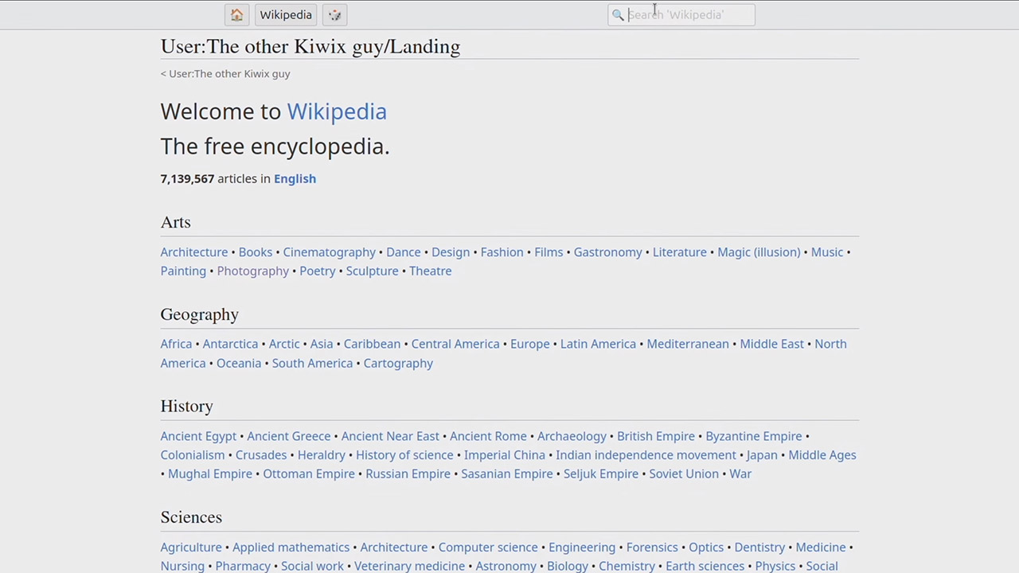
Task: Open the History of science link
Action: [x=404, y=455]
